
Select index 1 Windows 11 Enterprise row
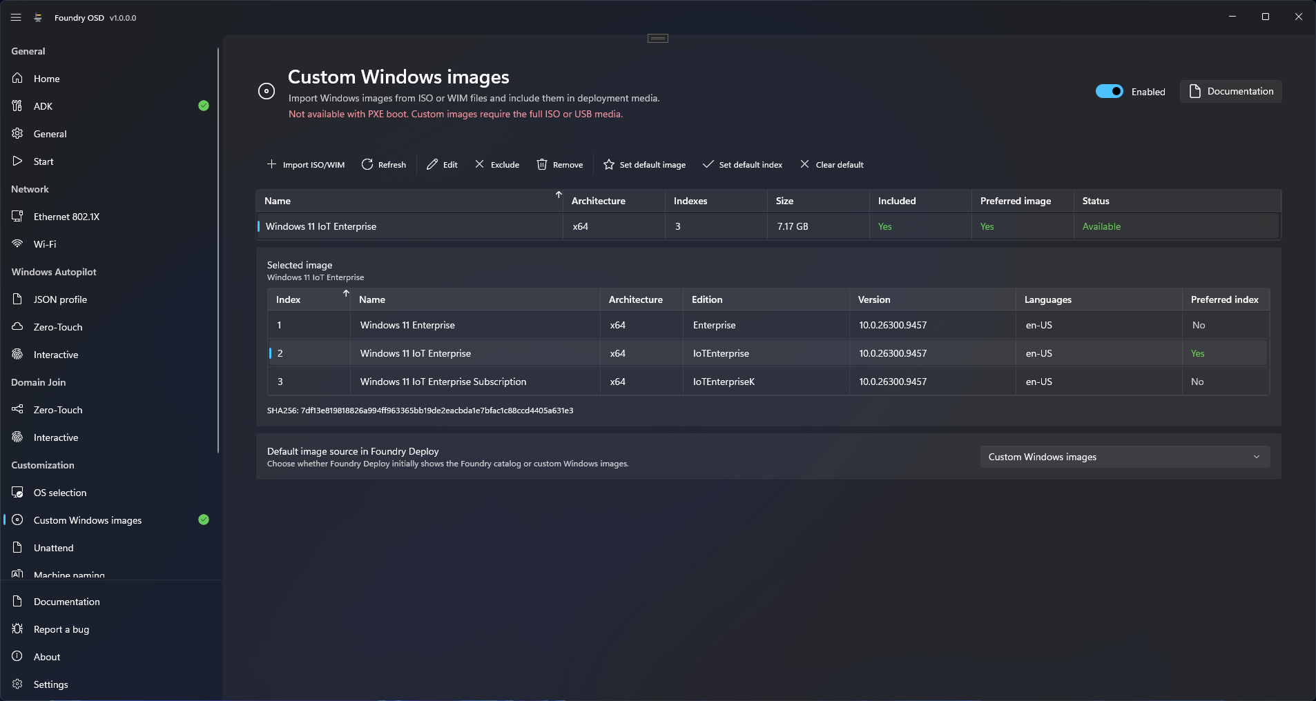768,325
